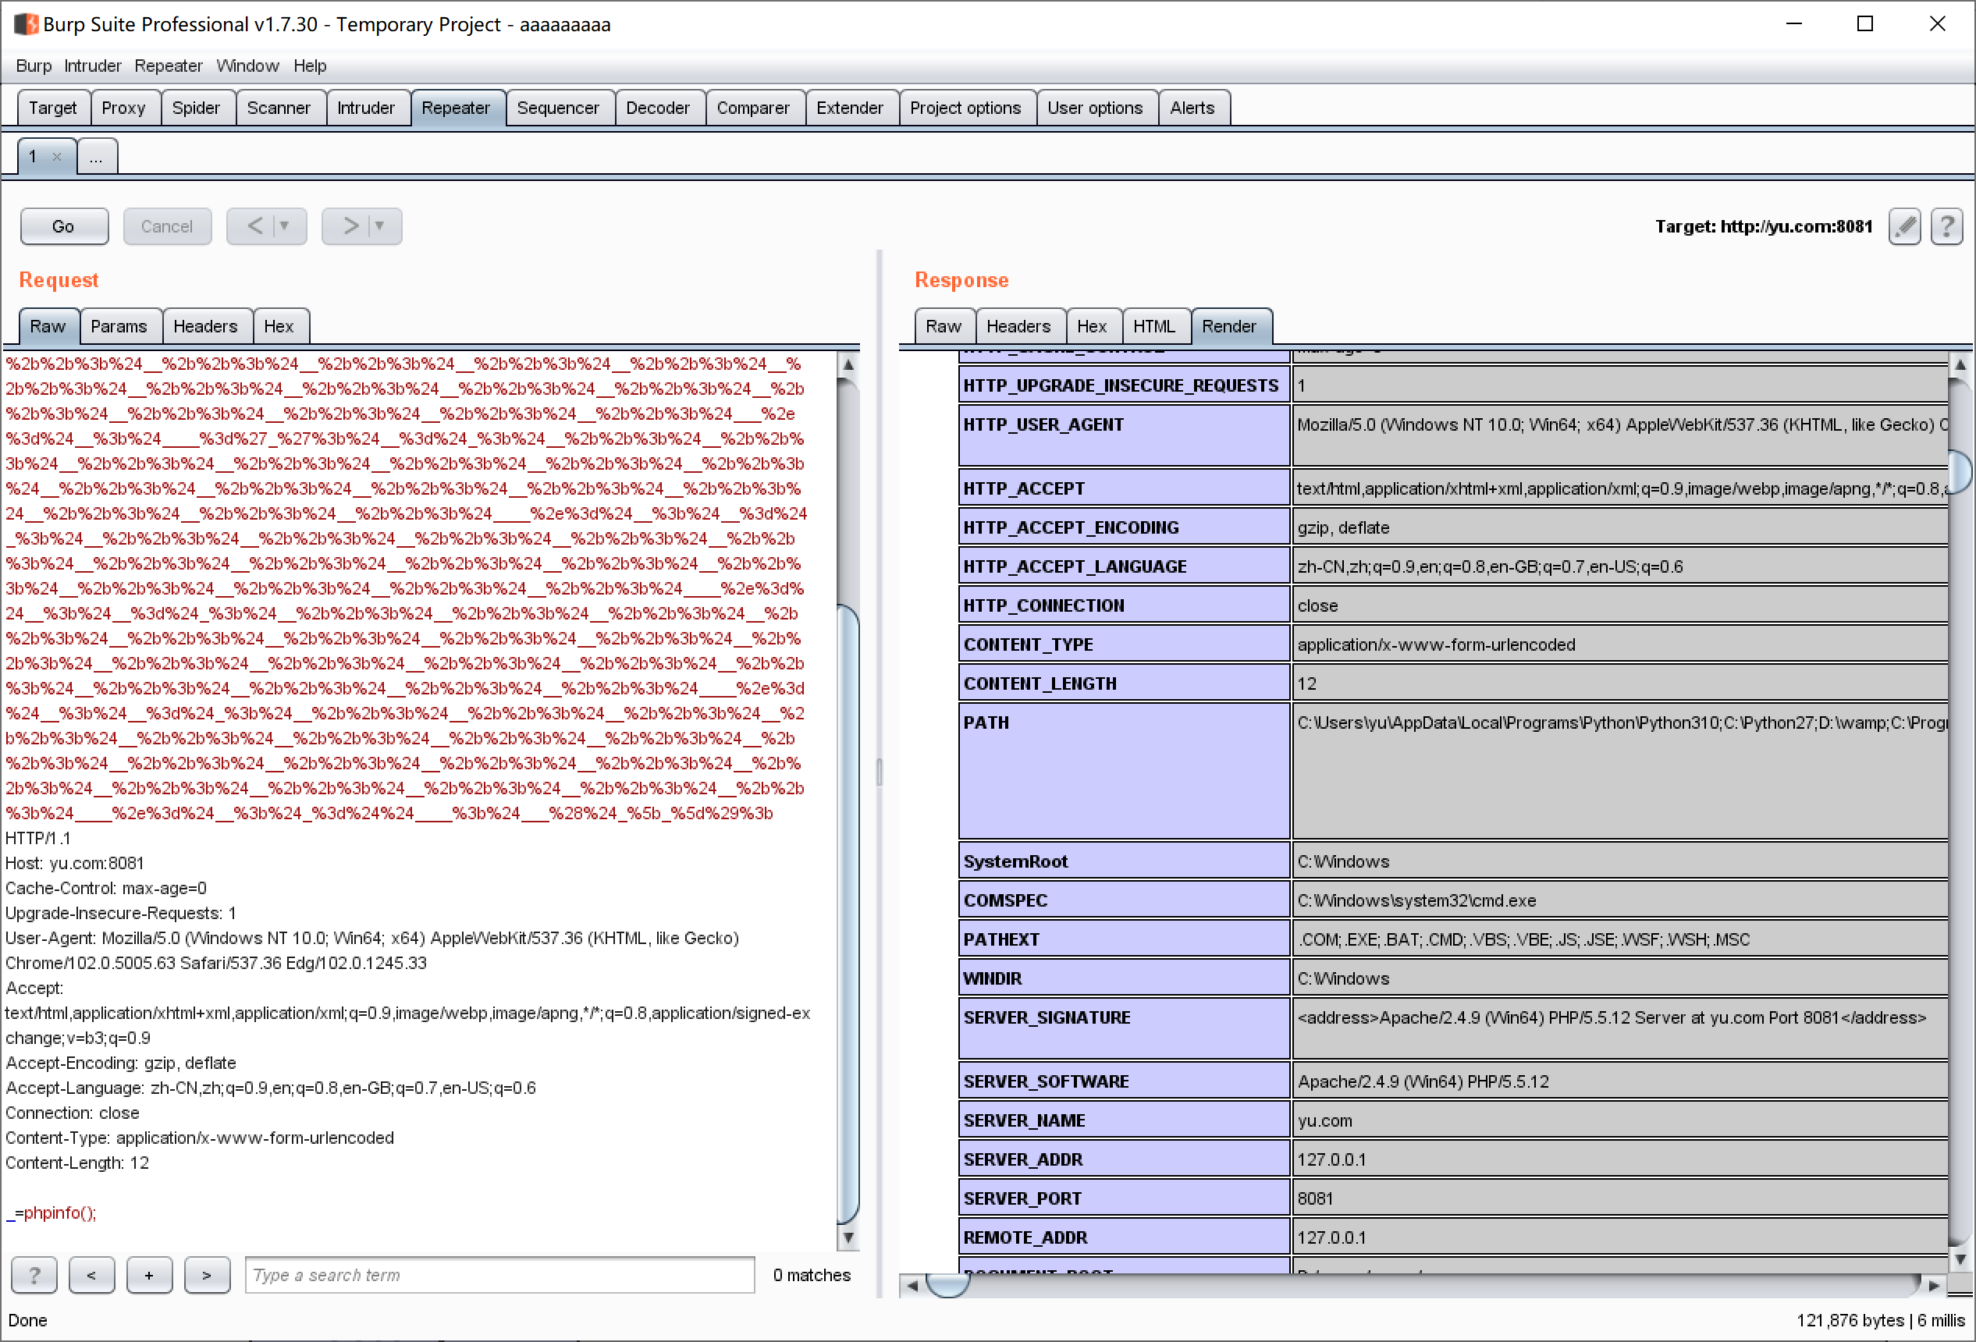
Task: Click the search help question mark button
Action: [x=34, y=1275]
